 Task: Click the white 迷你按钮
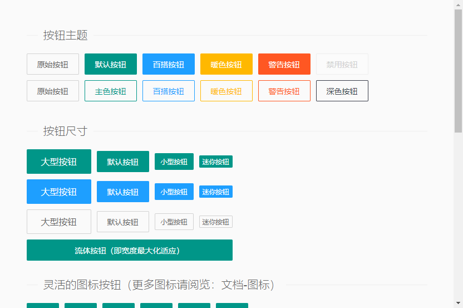click(x=216, y=222)
